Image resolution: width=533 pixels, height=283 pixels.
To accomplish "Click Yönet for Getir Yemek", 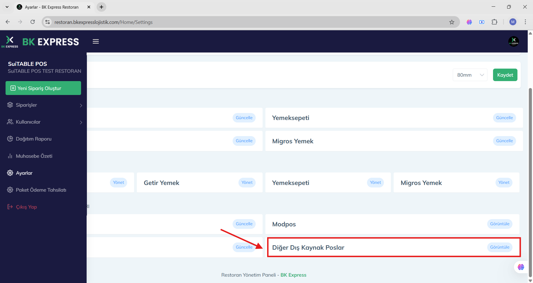I will tap(247, 182).
